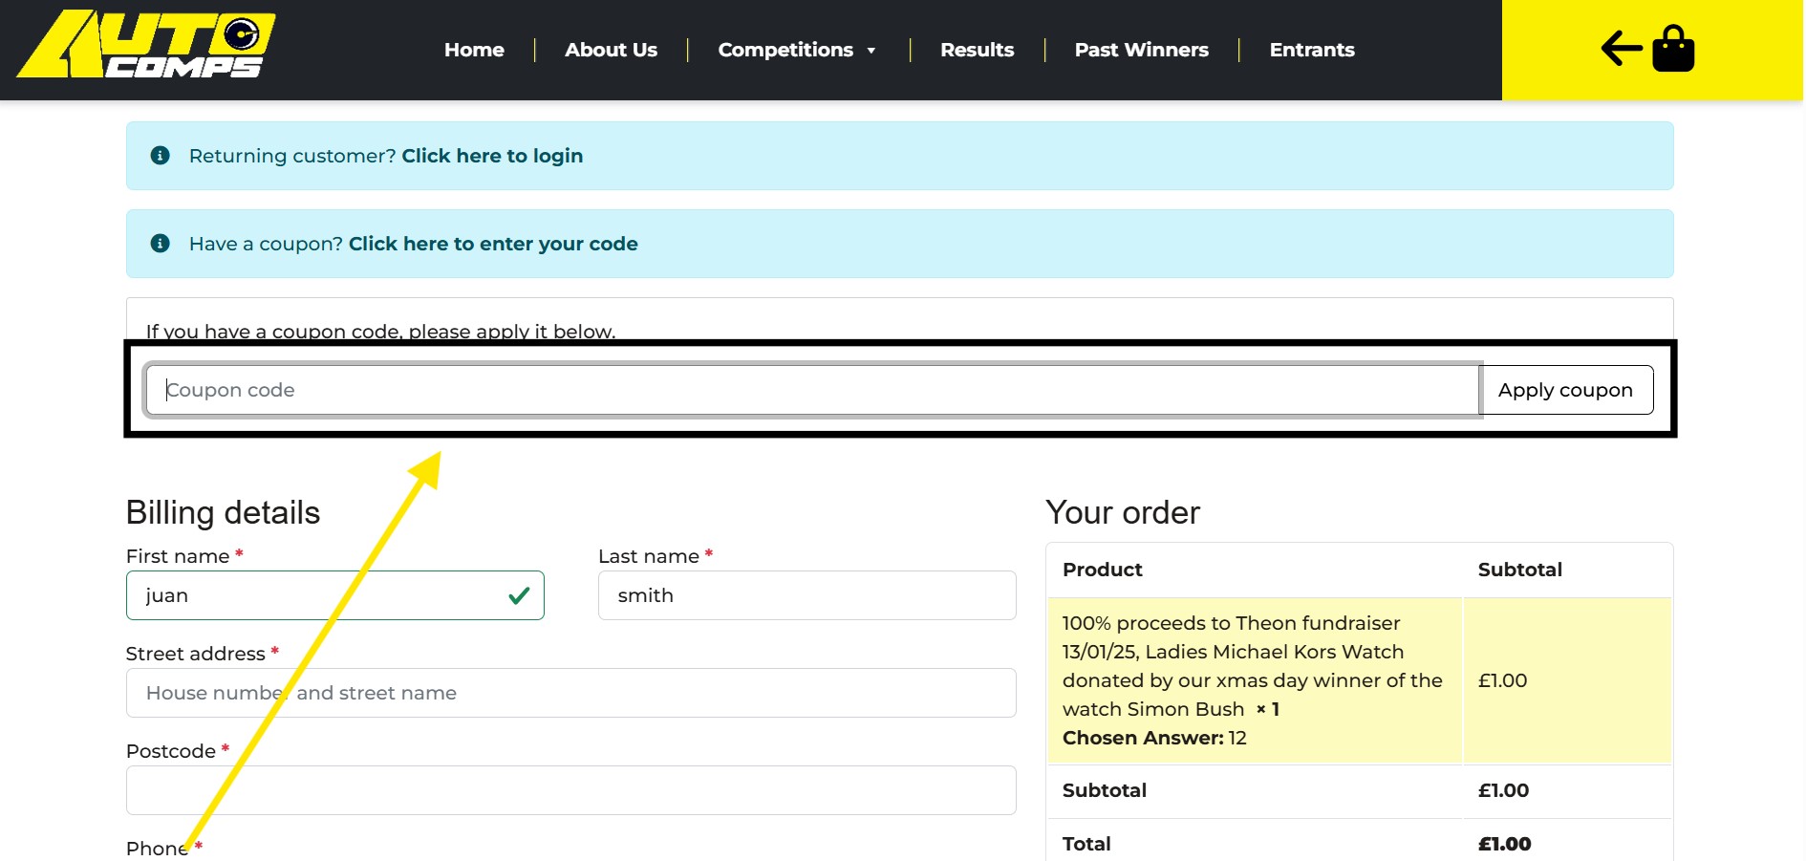1806x861 pixels.
Task: Click the Chosen Answer: 12 text
Action: click(x=1154, y=738)
